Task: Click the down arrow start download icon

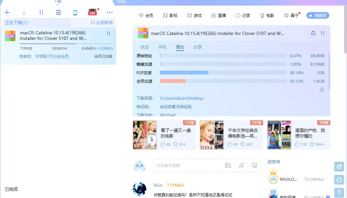Action: pos(24,12)
